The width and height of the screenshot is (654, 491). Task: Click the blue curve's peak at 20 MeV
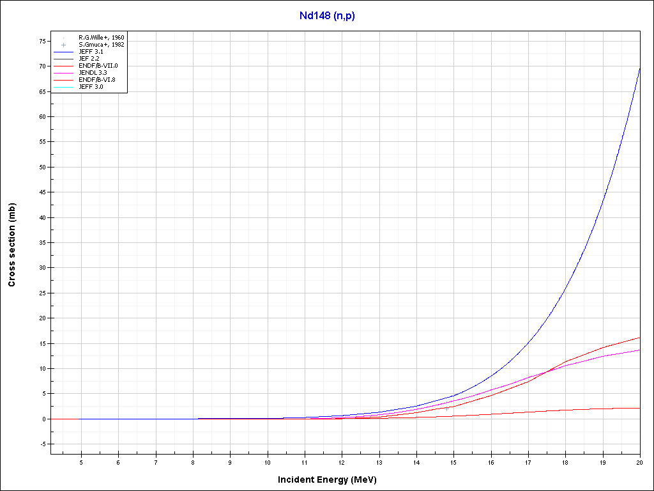pyautogui.click(x=639, y=68)
